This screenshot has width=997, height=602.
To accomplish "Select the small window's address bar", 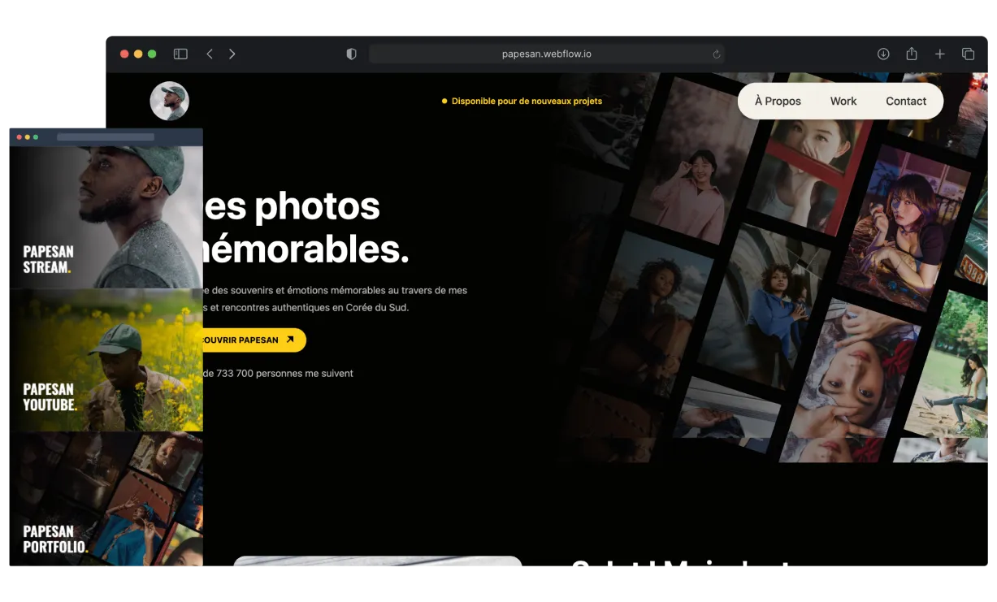I will coord(106,137).
